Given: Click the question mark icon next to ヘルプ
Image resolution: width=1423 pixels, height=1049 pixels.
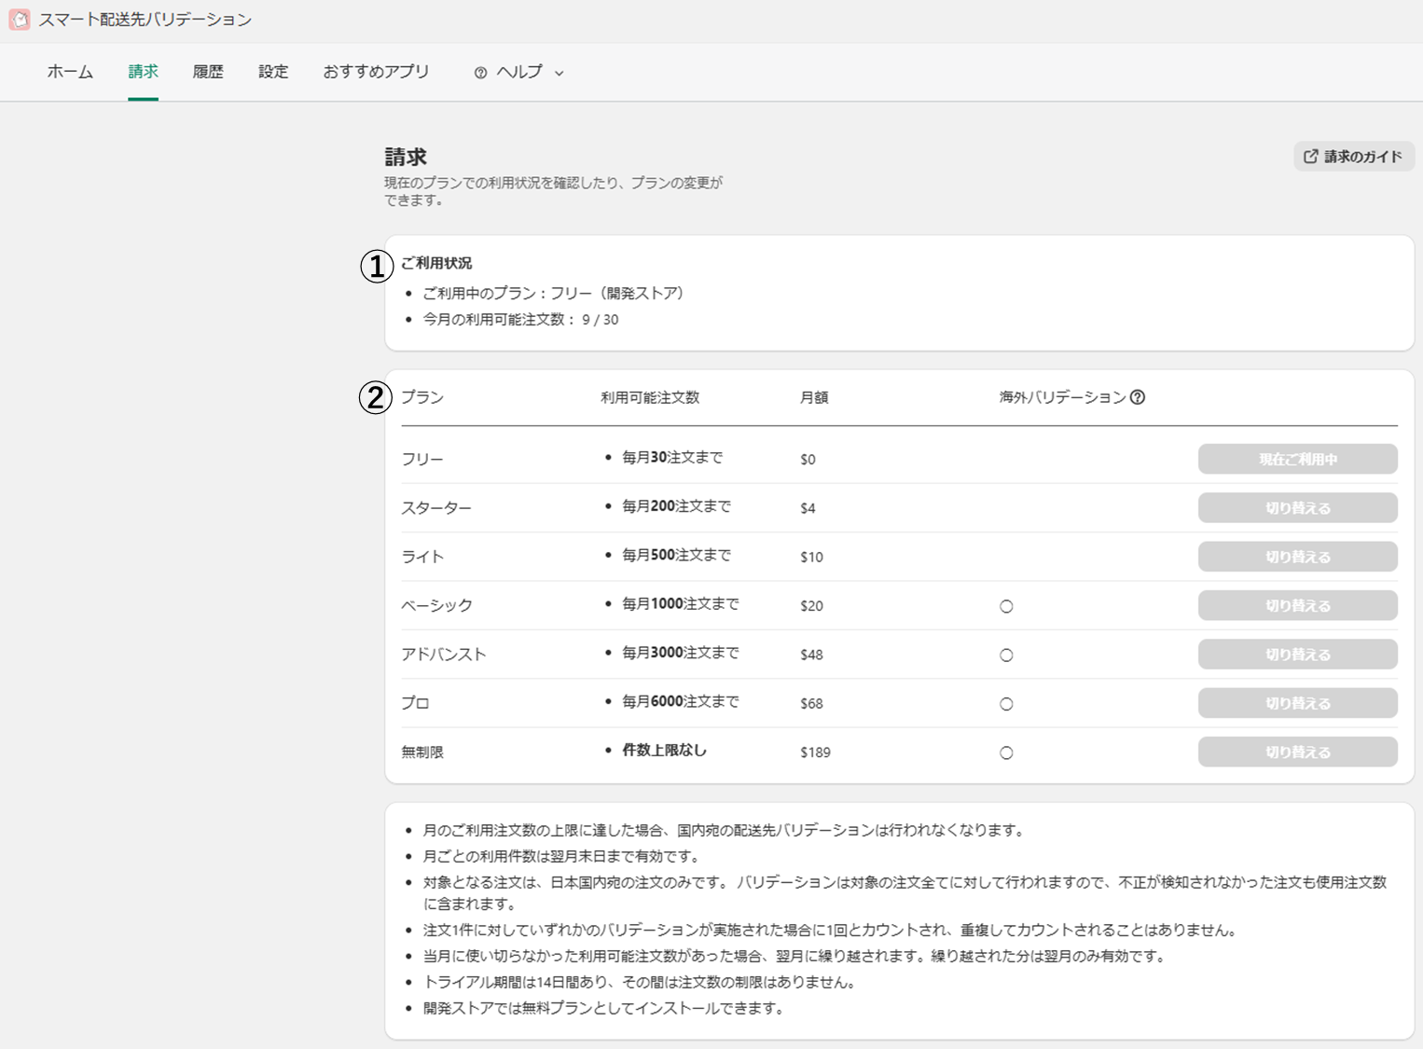Looking at the screenshot, I should (x=480, y=73).
